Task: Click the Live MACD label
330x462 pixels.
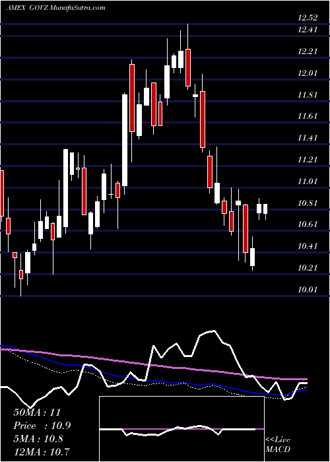Action: point(278,445)
